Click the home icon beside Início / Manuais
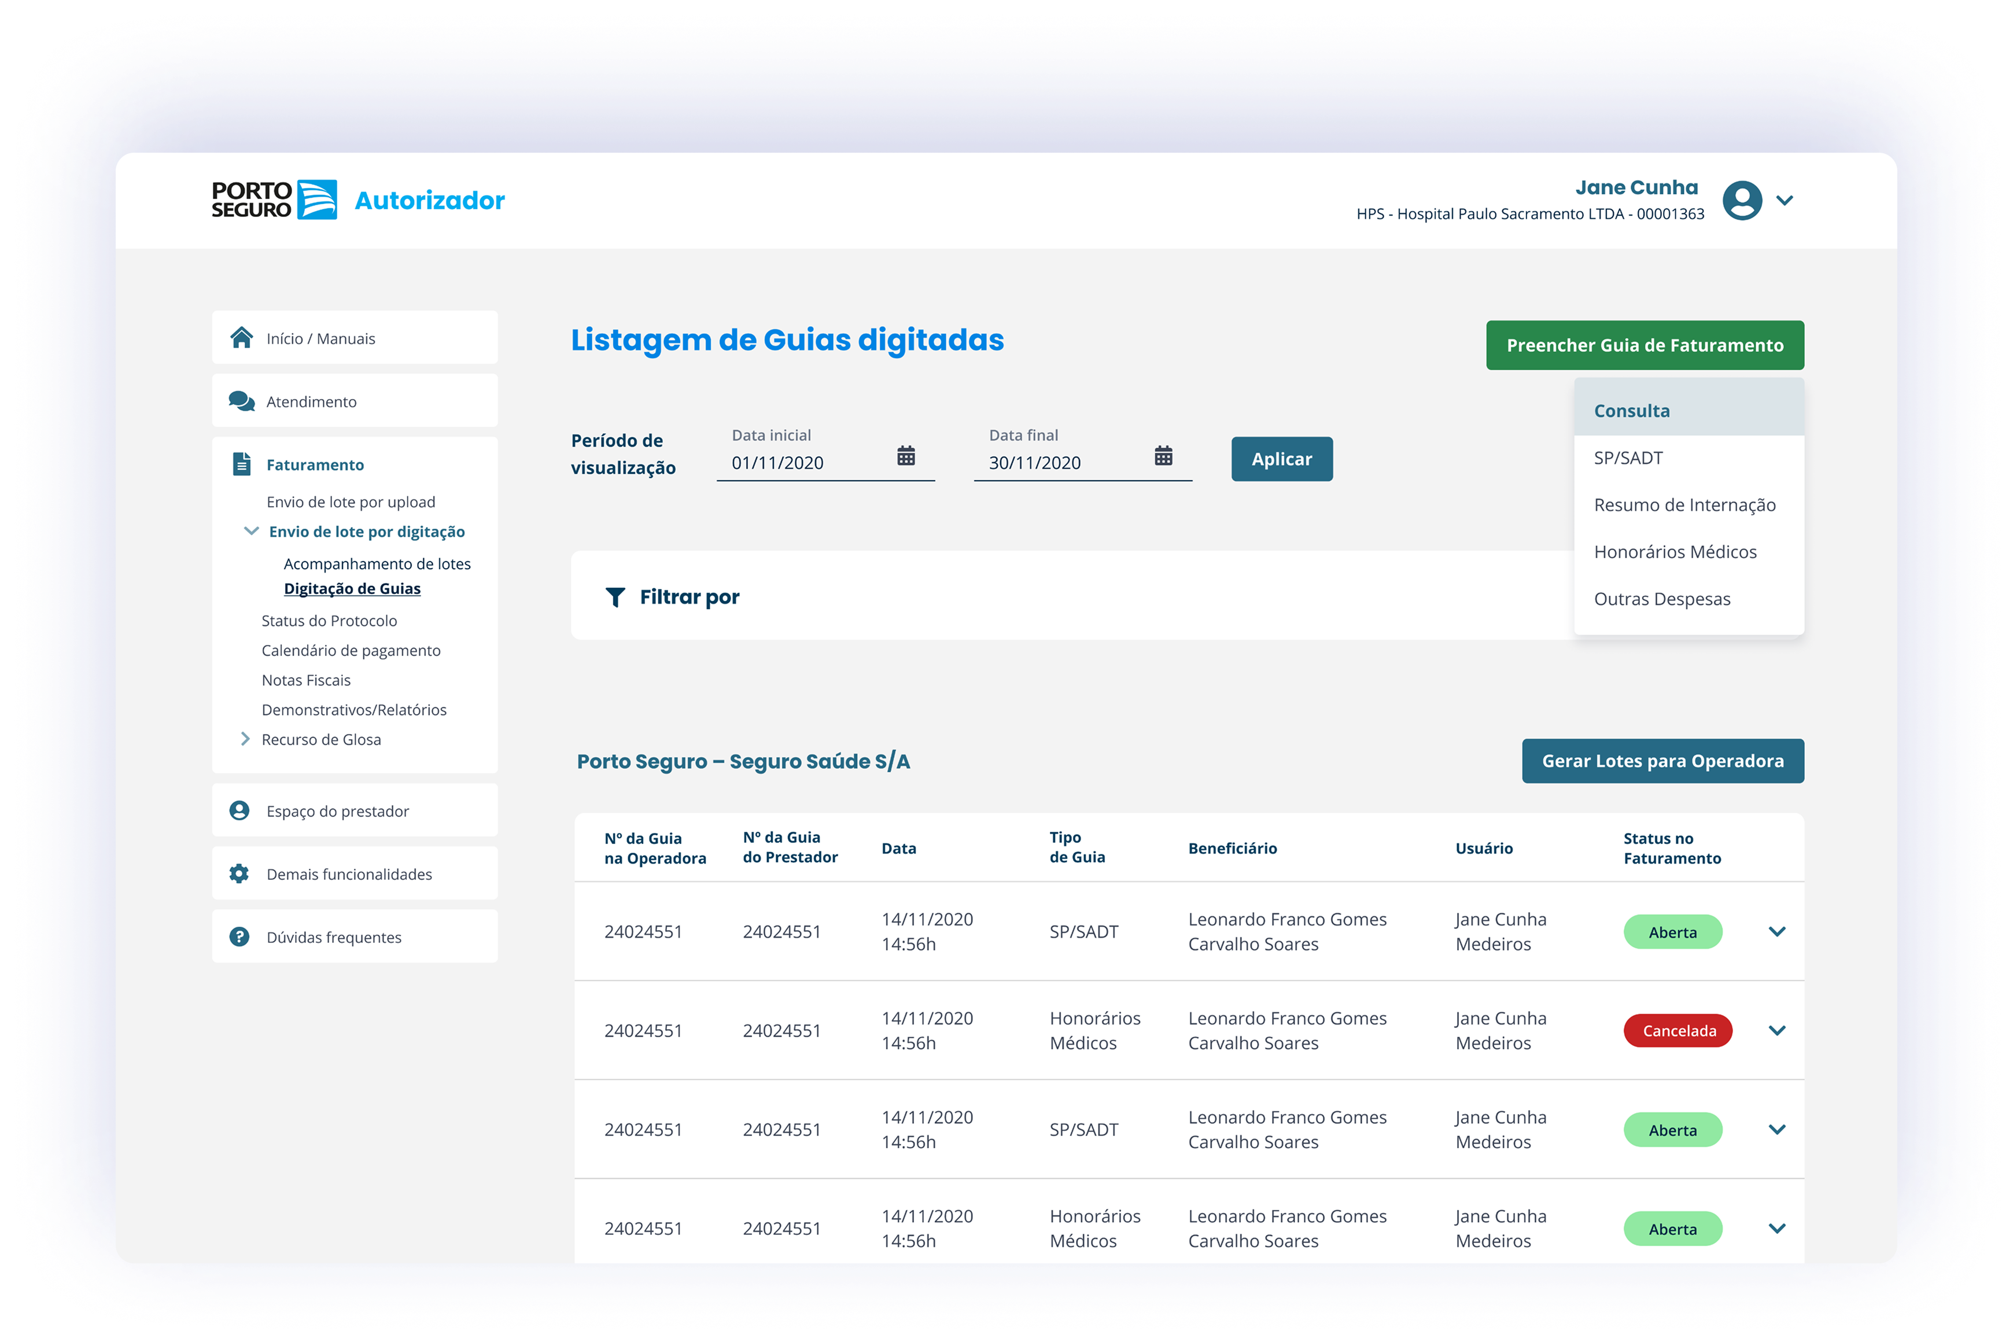This screenshot has height=1342, width=2013. click(241, 337)
